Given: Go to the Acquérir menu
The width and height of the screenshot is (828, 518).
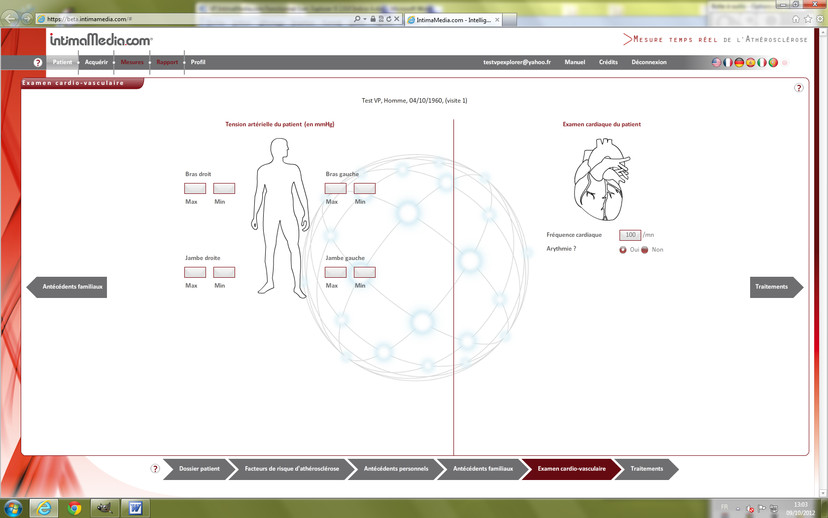Looking at the screenshot, I should [96, 62].
